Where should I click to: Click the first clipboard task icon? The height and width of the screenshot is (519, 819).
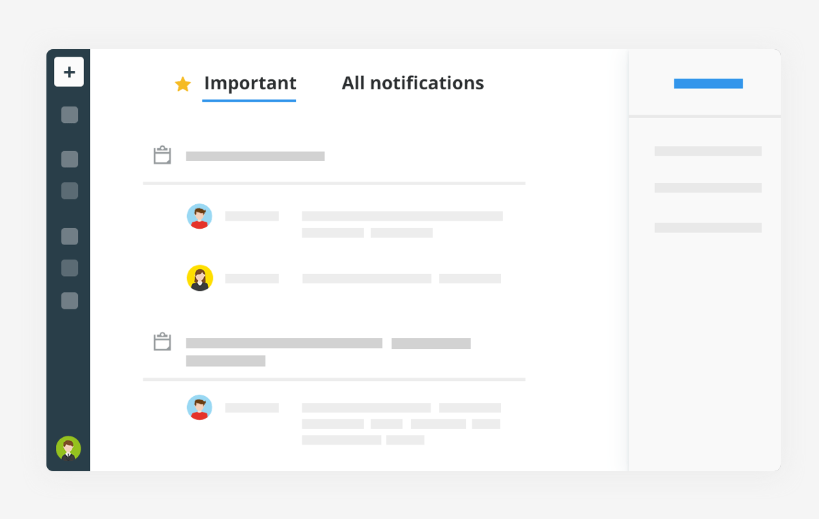[162, 156]
